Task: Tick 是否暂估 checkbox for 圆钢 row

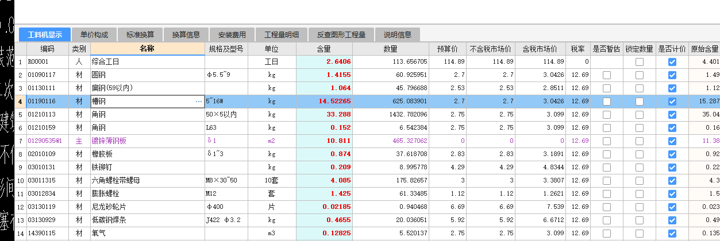Action: point(607,75)
